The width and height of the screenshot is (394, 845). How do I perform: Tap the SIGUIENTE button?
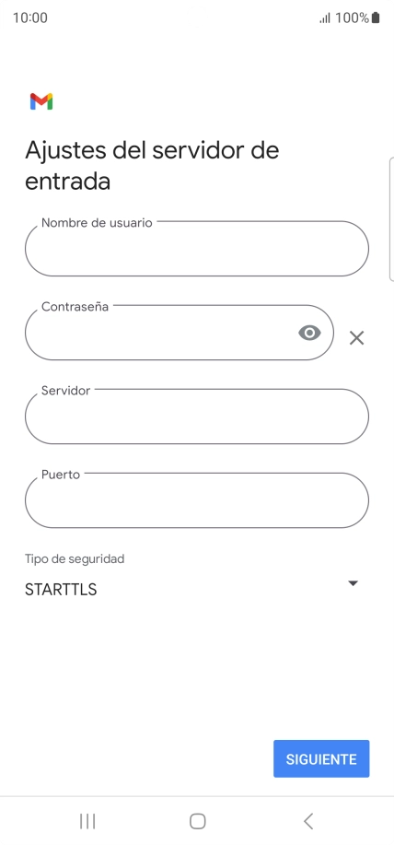tap(321, 758)
